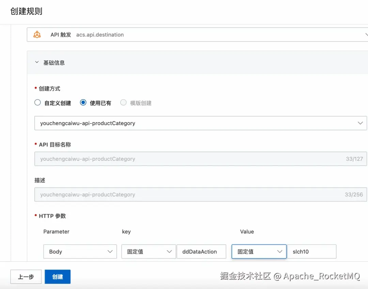Click the Parameter column header

point(56,232)
